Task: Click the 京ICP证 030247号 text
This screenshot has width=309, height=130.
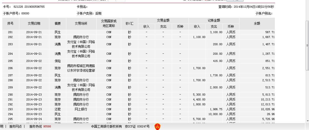Action: (x=137, y=126)
